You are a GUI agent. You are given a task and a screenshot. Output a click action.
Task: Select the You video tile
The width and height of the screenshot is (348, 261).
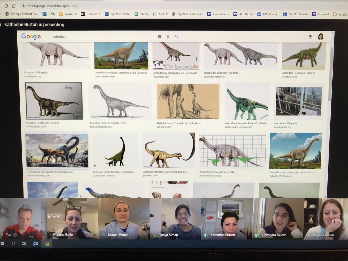(23, 219)
